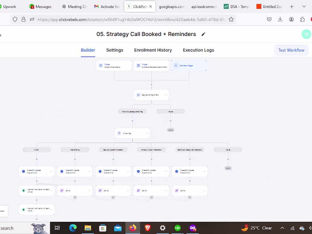The width and height of the screenshot is (312, 234).
Task: Open the list-all-tabs chevron dropdown
Action: (304, 6)
